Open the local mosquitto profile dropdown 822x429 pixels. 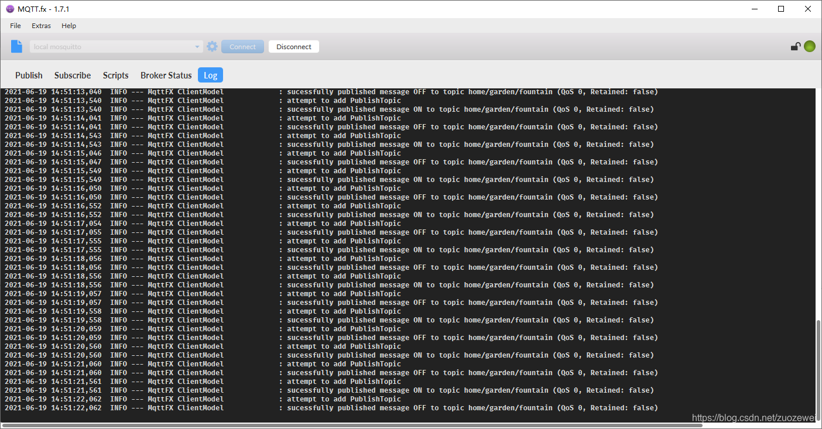(x=117, y=47)
